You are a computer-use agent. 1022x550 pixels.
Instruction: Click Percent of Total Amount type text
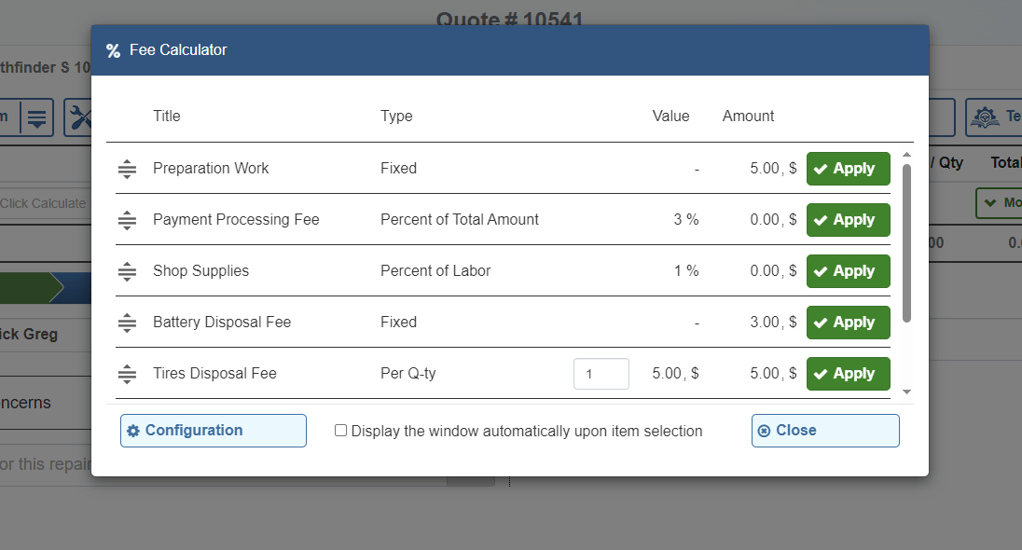(460, 220)
